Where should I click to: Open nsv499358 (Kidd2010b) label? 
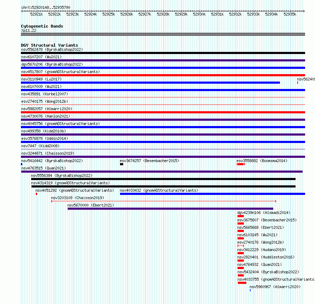tap(44, 131)
